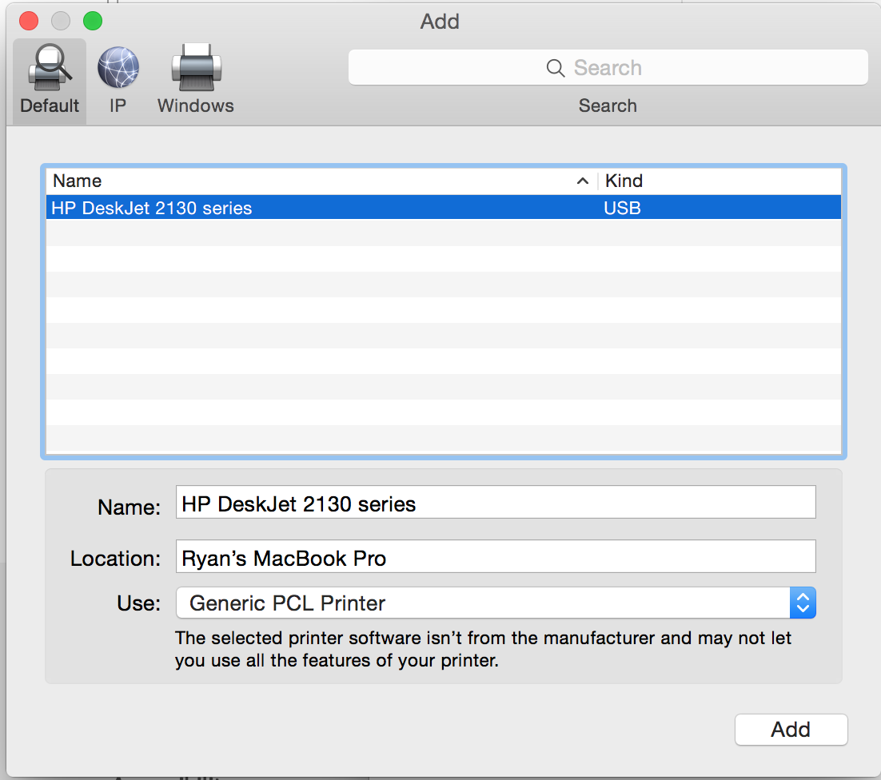Zoom window with green button
This screenshot has width=881, height=780.
(x=93, y=21)
